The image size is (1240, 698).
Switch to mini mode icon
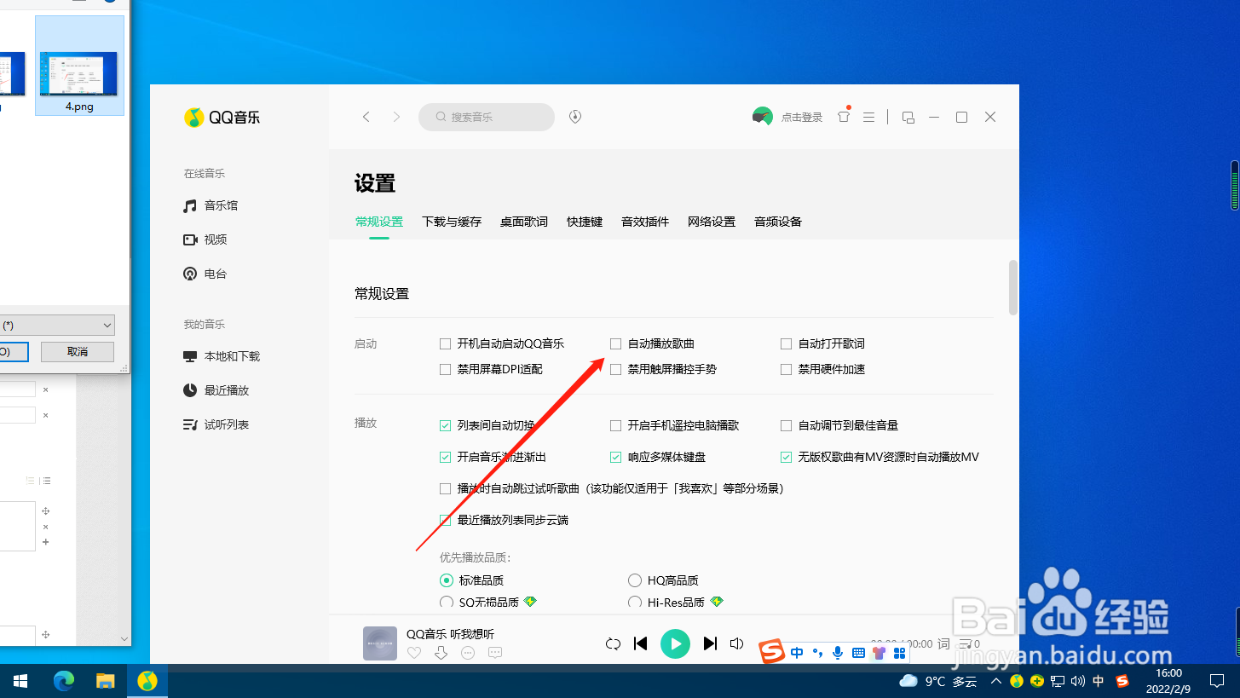coord(908,117)
